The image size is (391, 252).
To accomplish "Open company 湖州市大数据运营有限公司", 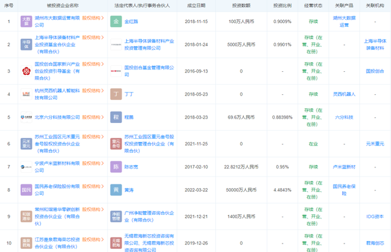I will tap(57, 21).
